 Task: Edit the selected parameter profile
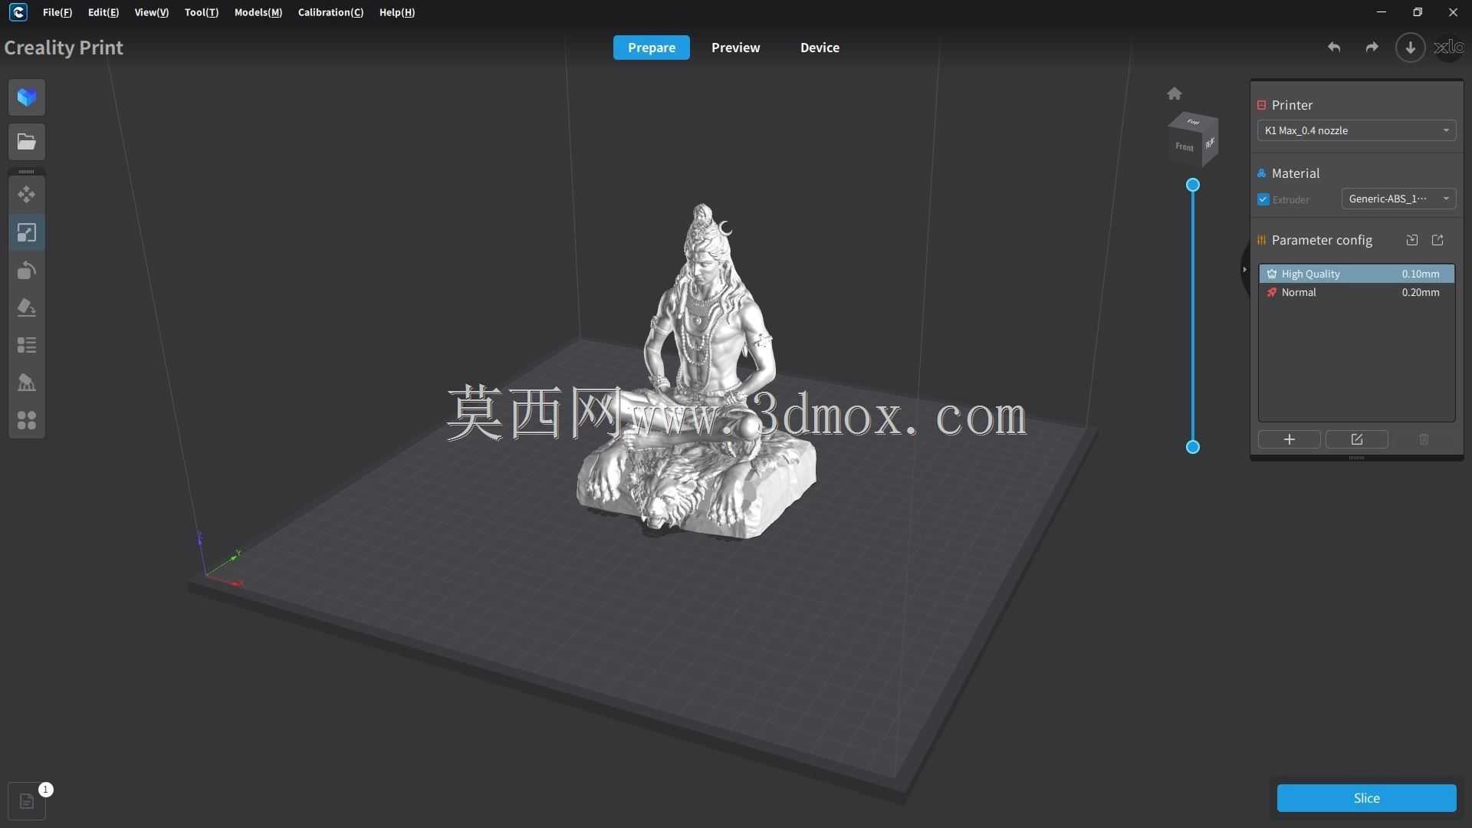(1357, 439)
